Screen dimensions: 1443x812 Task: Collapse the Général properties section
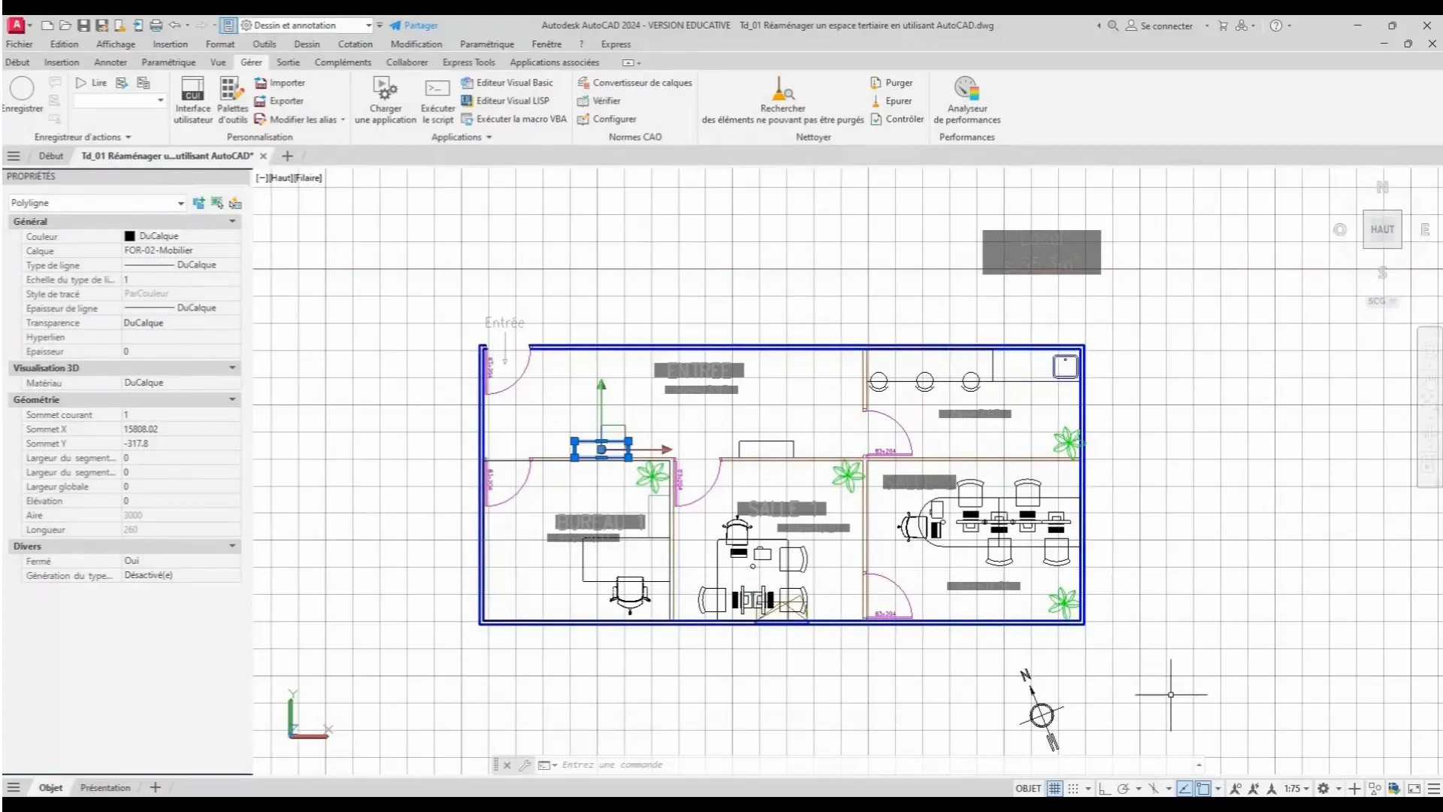point(232,221)
